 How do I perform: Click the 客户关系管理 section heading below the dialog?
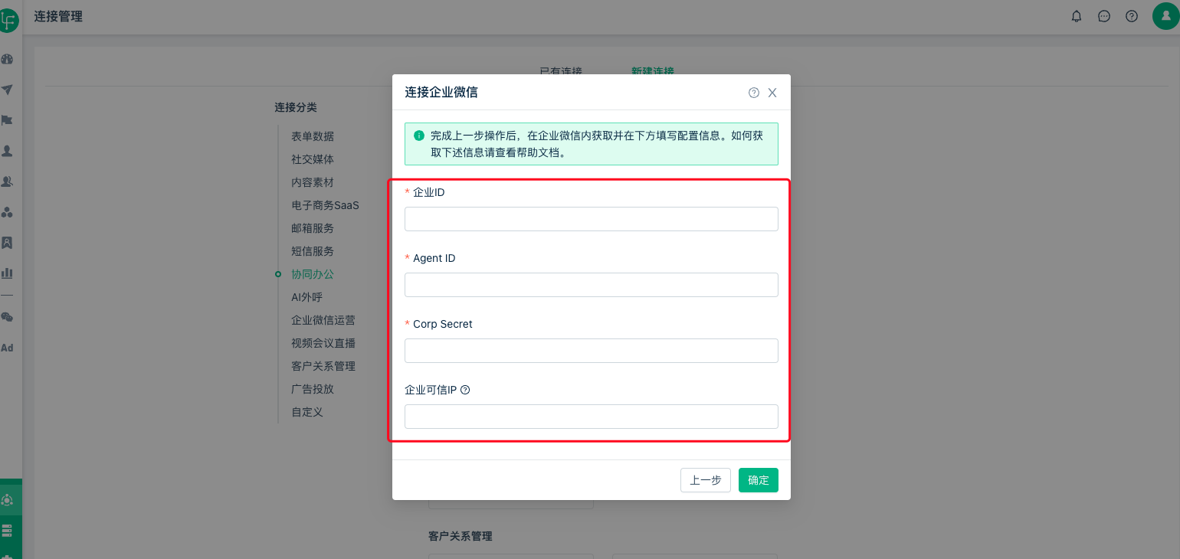(460, 536)
